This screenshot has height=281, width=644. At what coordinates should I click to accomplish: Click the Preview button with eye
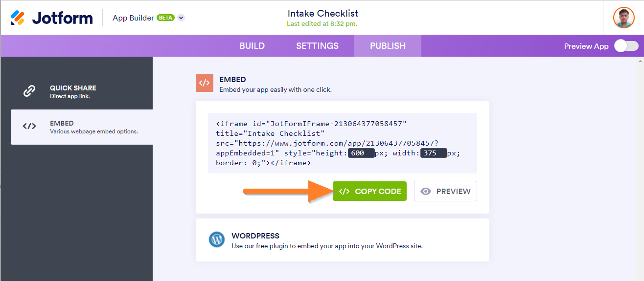coord(445,191)
